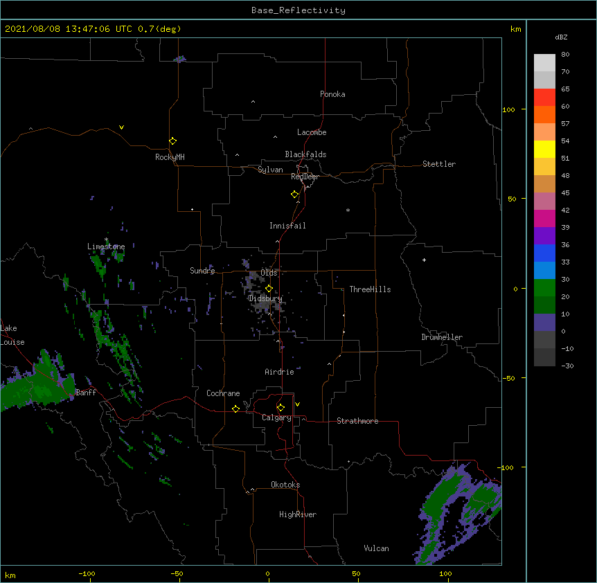The image size is (597, 583).
Task: Click the white plus marker west of Drumheller
Action: (x=424, y=260)
